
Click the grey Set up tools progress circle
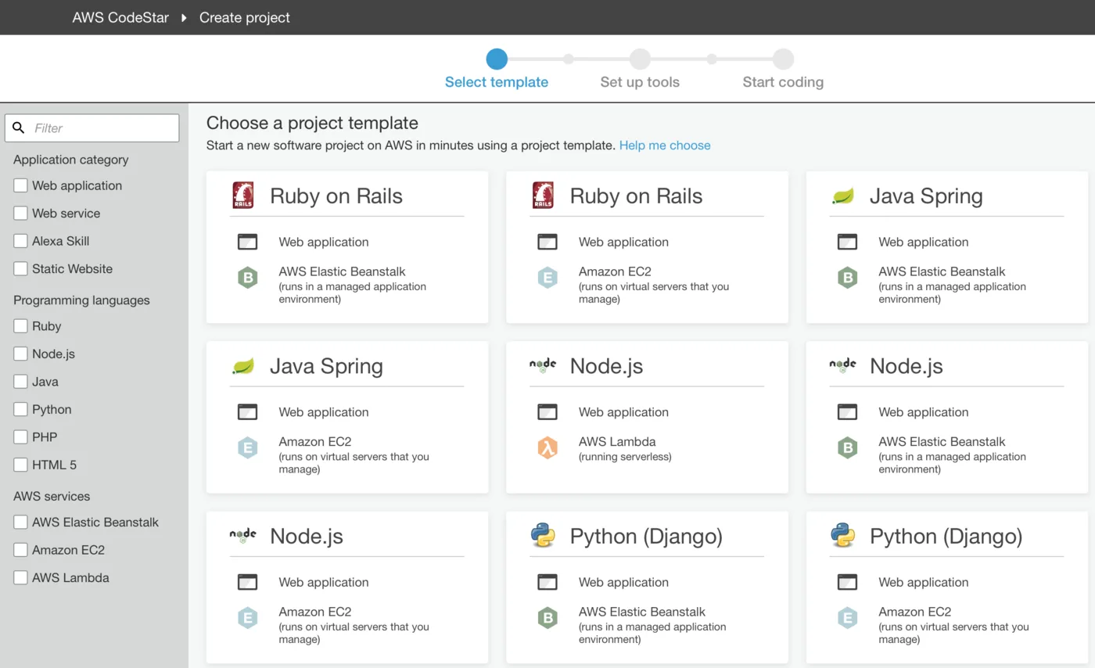click(x=640, y=59)
